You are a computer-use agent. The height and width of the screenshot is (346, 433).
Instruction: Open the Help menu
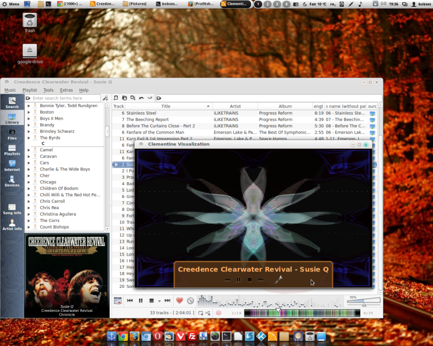tap(84, 90)
